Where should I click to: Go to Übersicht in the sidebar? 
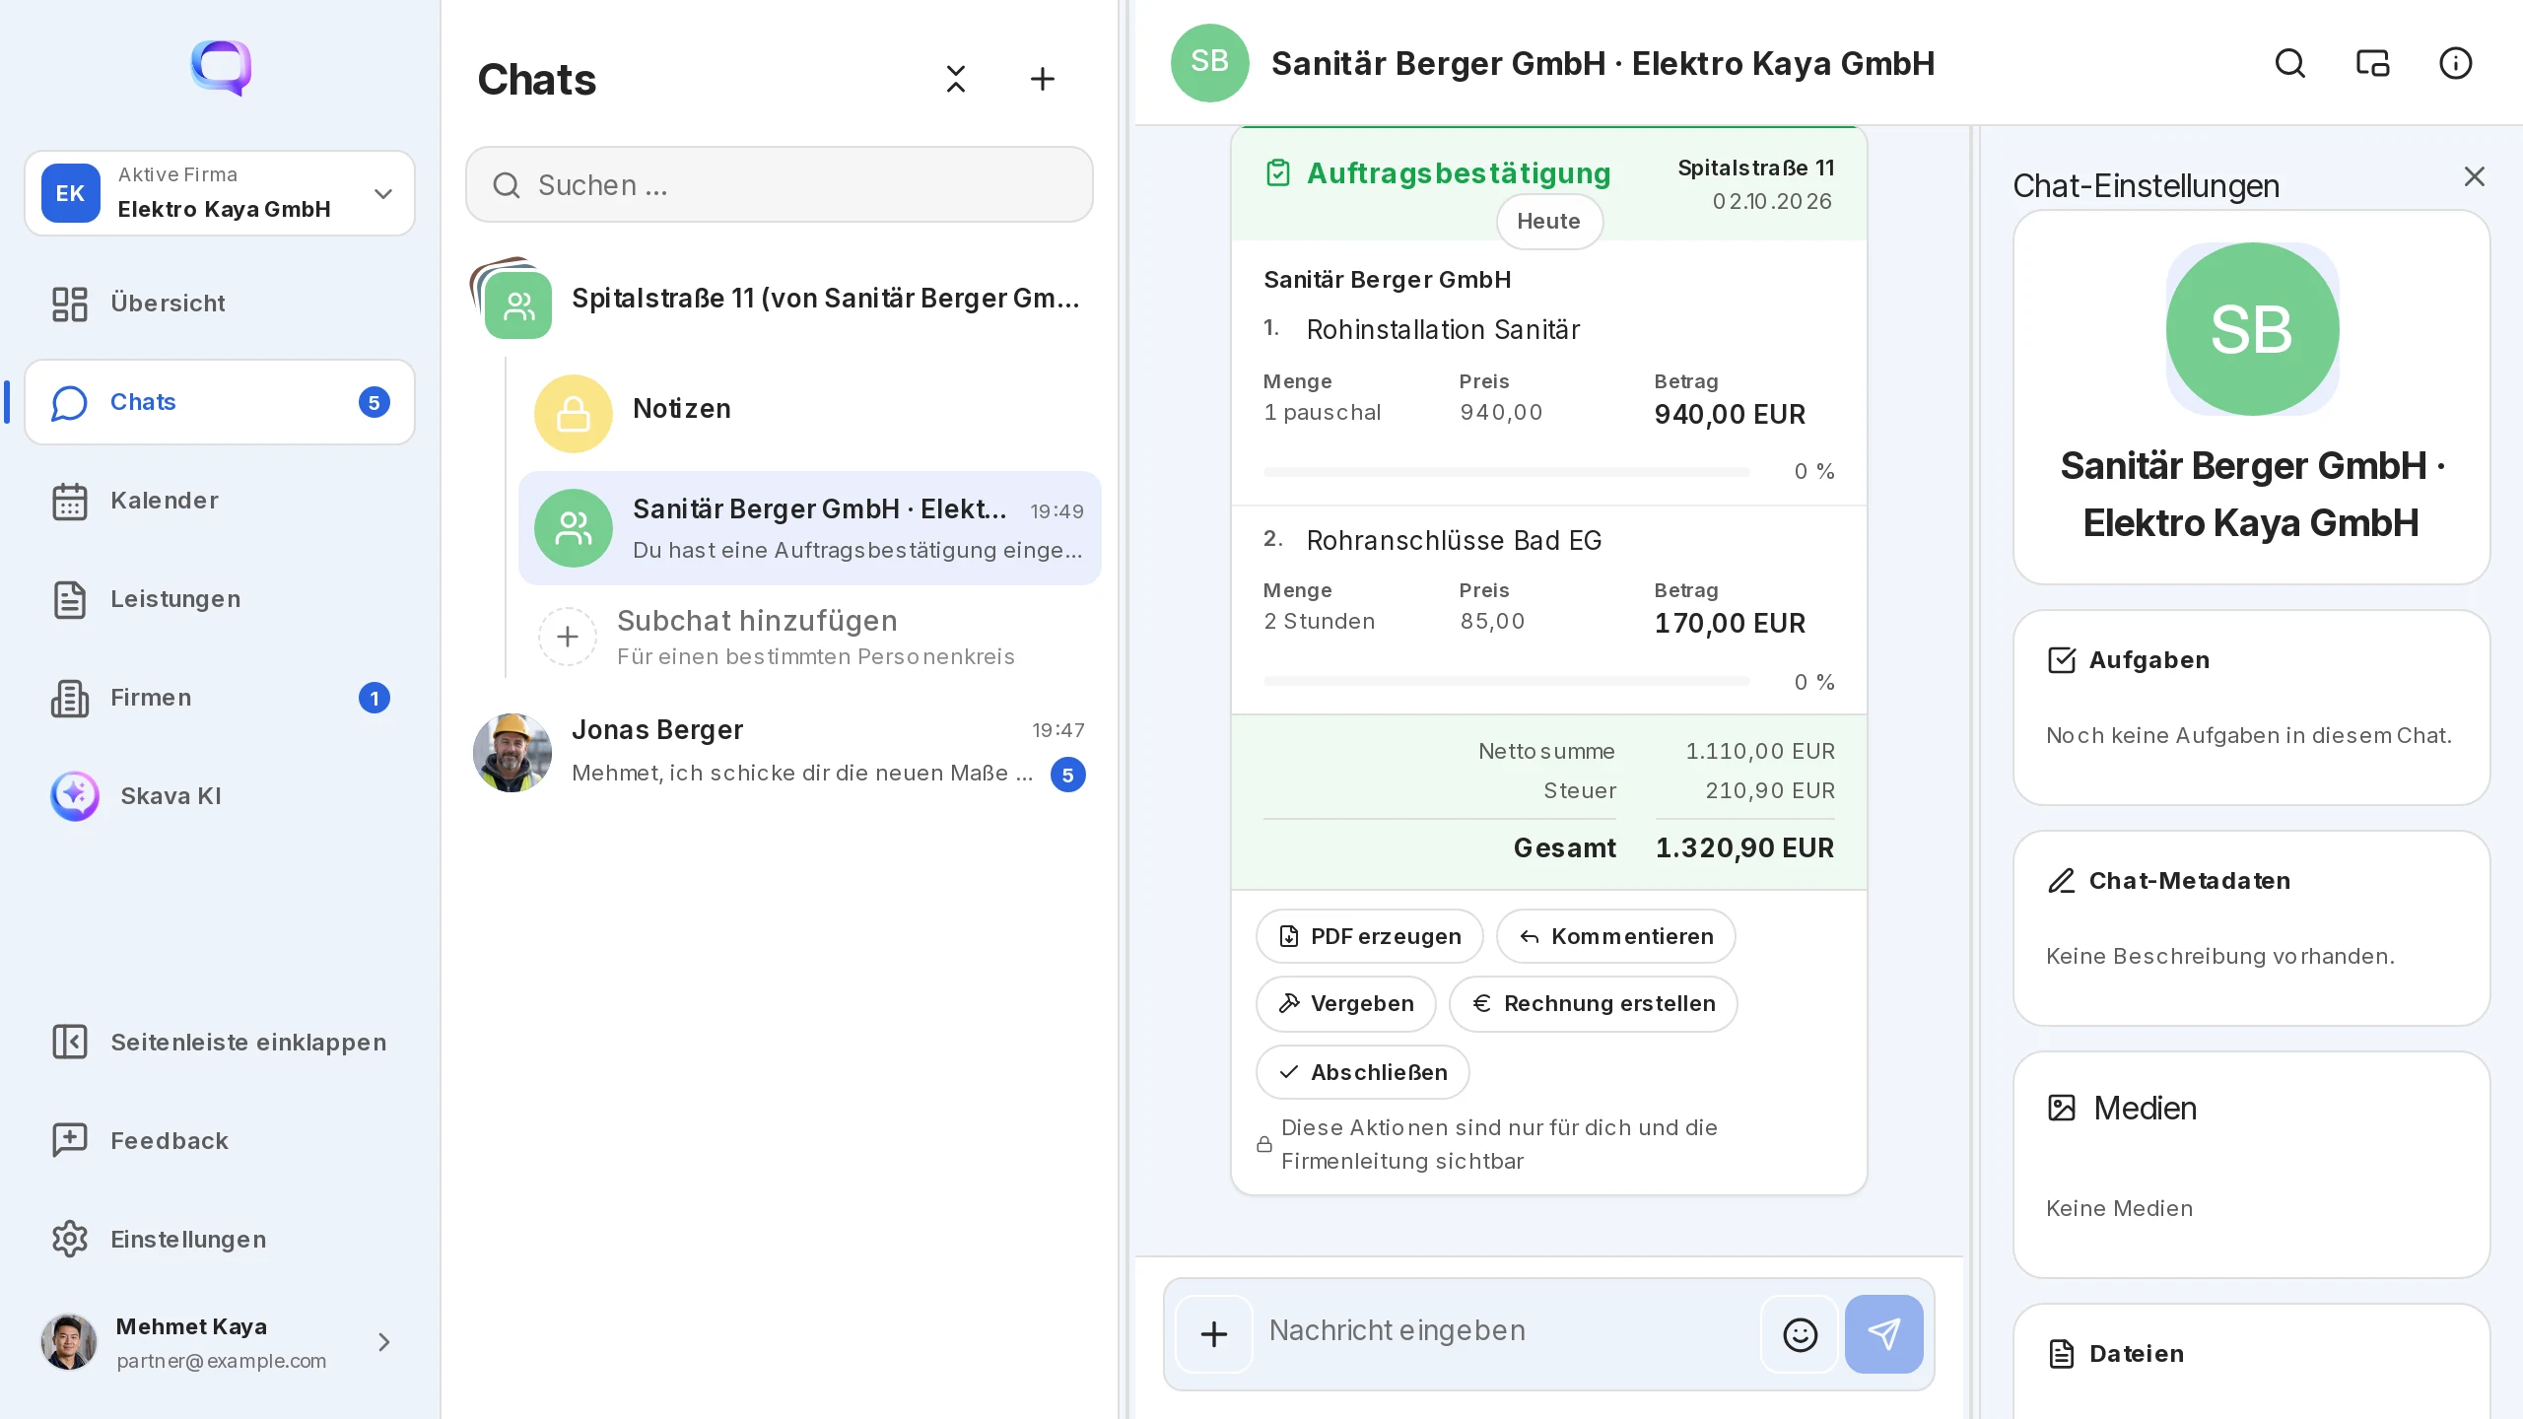point(220,304)
